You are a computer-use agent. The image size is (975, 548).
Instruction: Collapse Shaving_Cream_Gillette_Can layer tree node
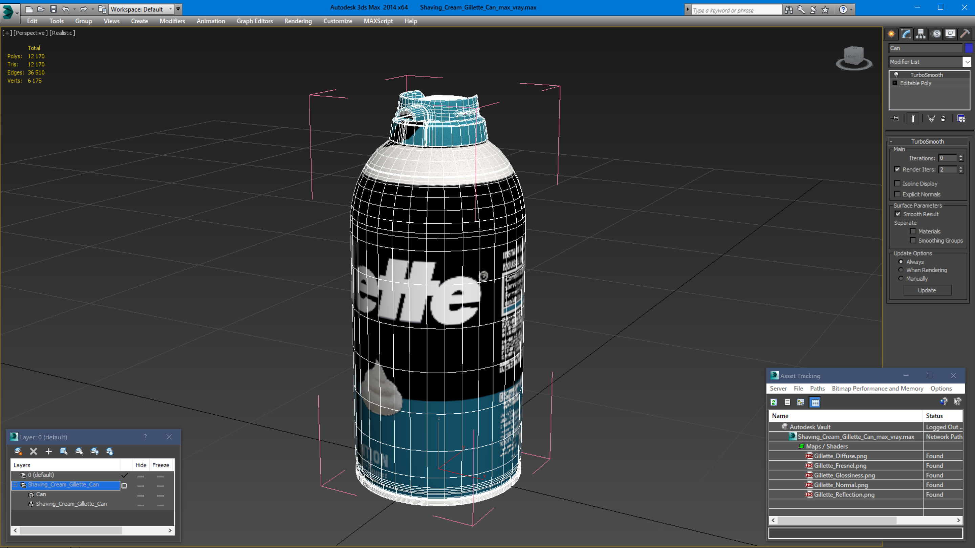pyautogui.click(x=15, y=484)
